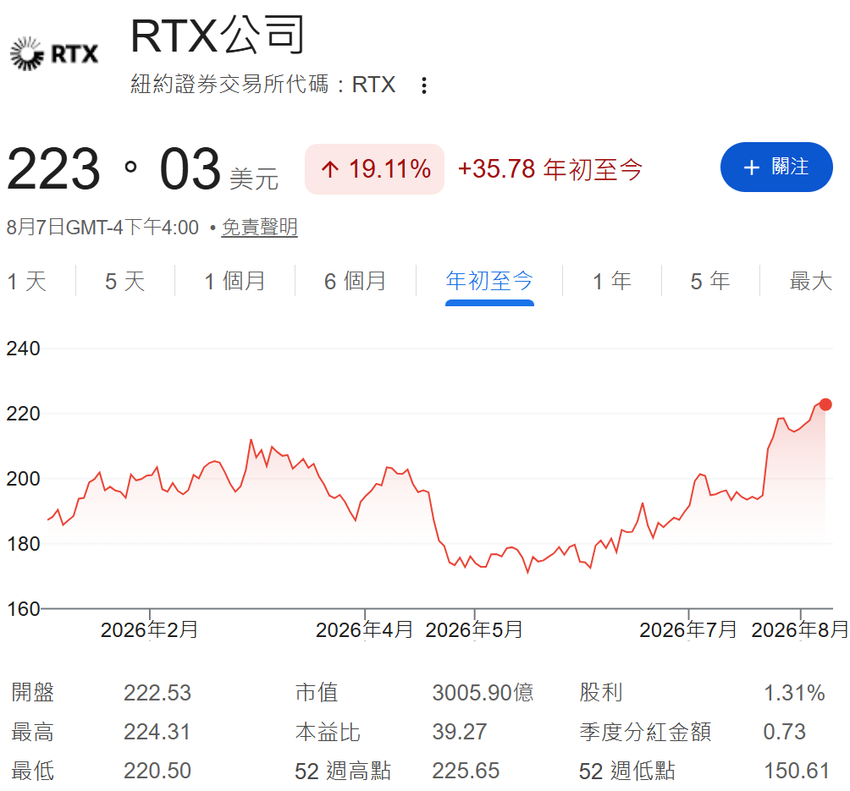Click the red endpoint dot on chart
Viewport: 850px width, 791px height.
tap(825, 404)
